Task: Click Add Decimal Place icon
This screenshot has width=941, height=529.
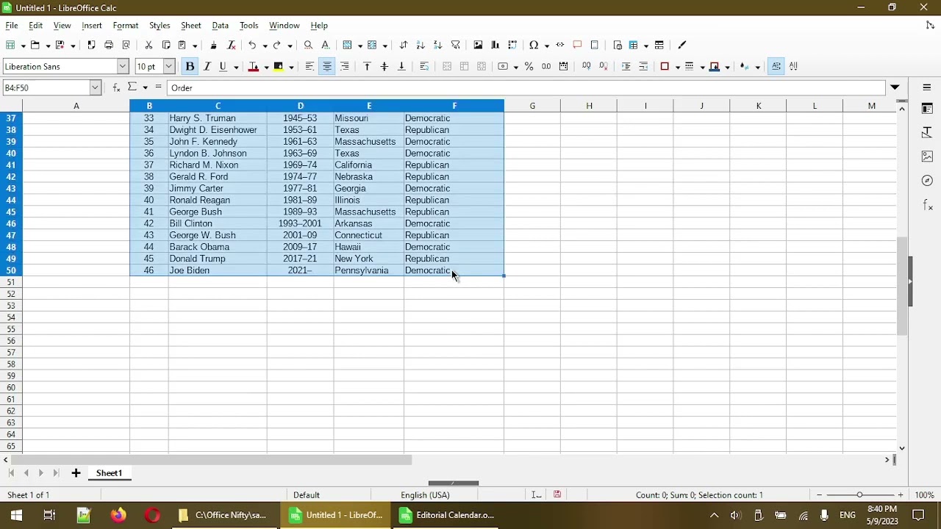Action: click(x=586, y=66)
